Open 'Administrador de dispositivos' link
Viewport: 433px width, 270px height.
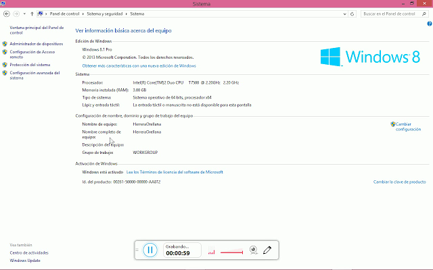tap(37, 44)
